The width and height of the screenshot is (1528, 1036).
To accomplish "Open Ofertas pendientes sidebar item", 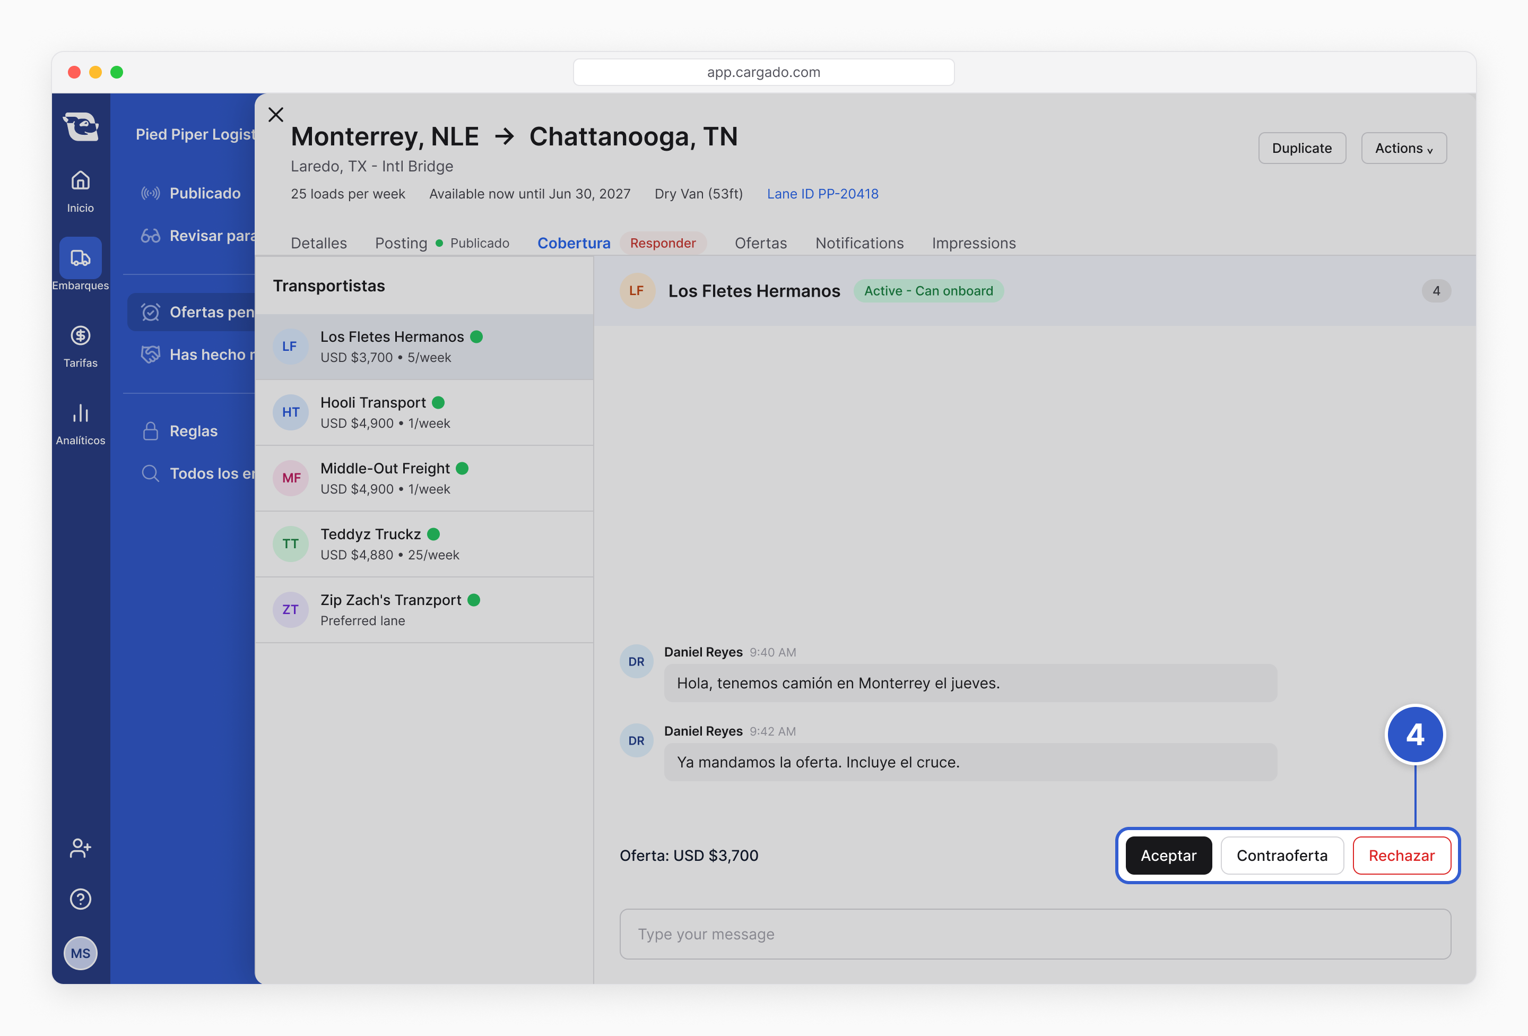I will click(x=190, y=312).
